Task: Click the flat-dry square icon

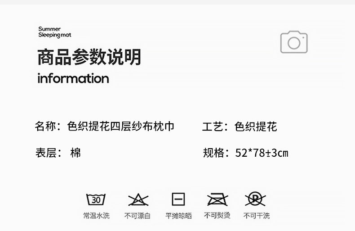Action: (178, 199)
